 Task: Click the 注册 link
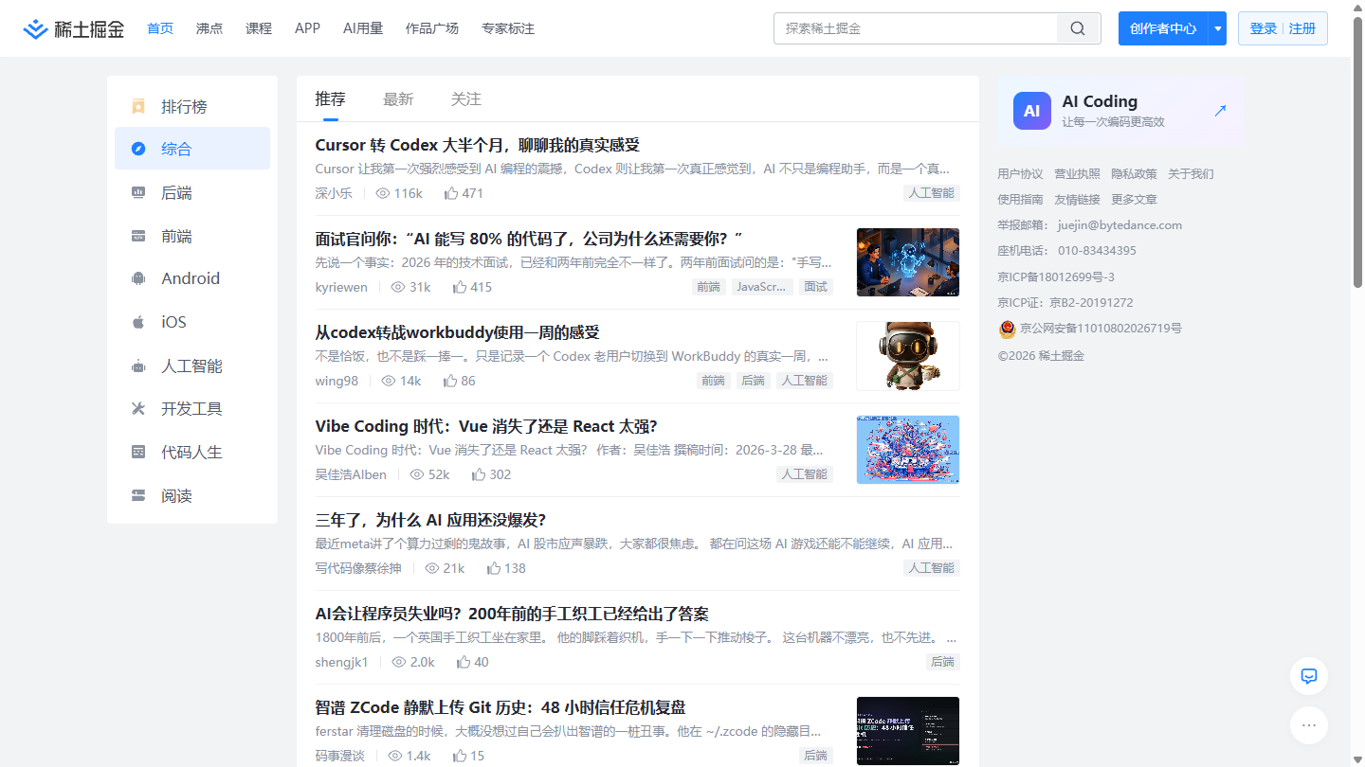point(1302,28)
